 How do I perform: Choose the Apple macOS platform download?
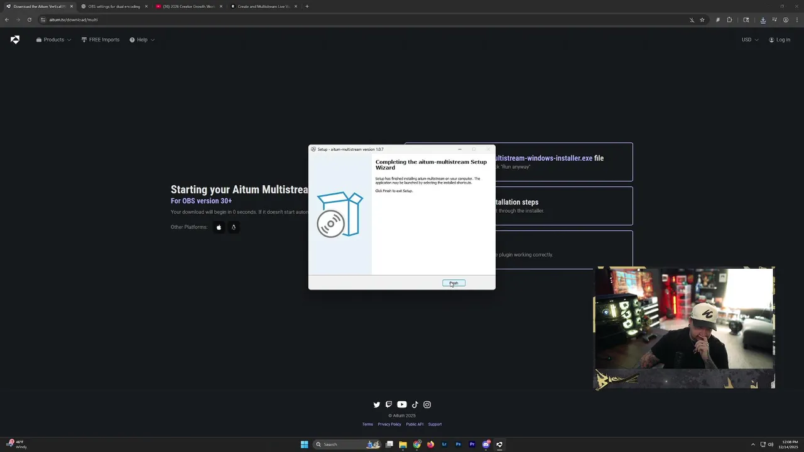click(x=219, y=227)
